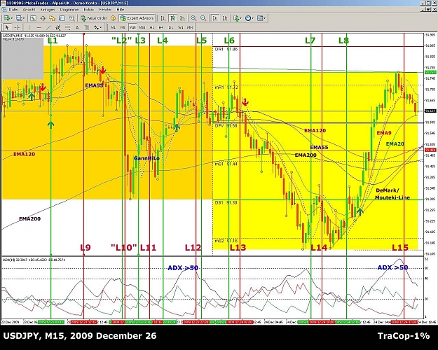Switch timeframe to MN
Screen dimensions: 438x350
coord(190,27)
